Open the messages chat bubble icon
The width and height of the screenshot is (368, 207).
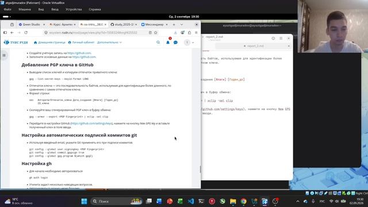pyautogui.click(x=175, y=43)
